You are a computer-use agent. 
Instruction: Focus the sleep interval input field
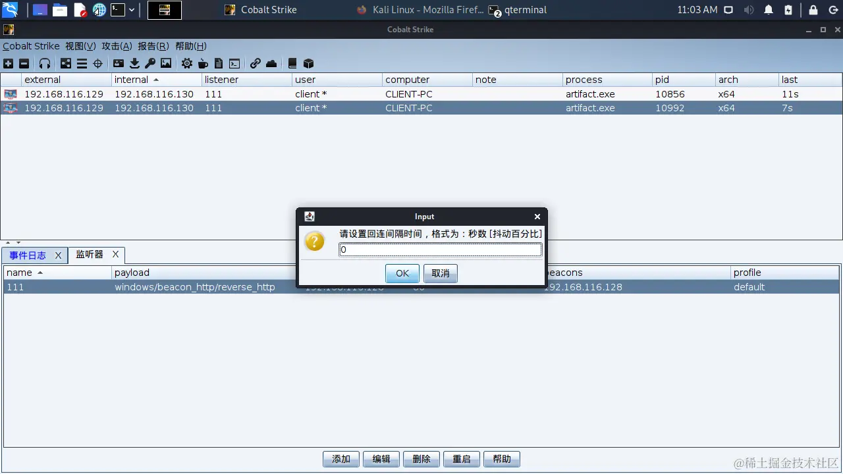tap(441, 250)
